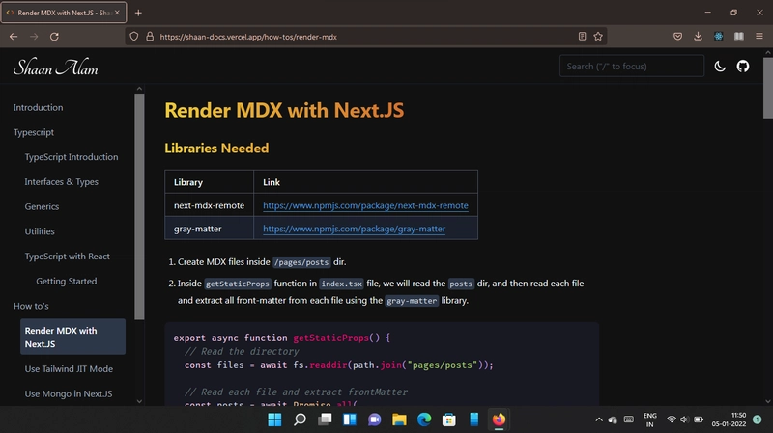Restore down the Firefox window
The height and width of the screenshot is (433, 773).
click(733, 13)
